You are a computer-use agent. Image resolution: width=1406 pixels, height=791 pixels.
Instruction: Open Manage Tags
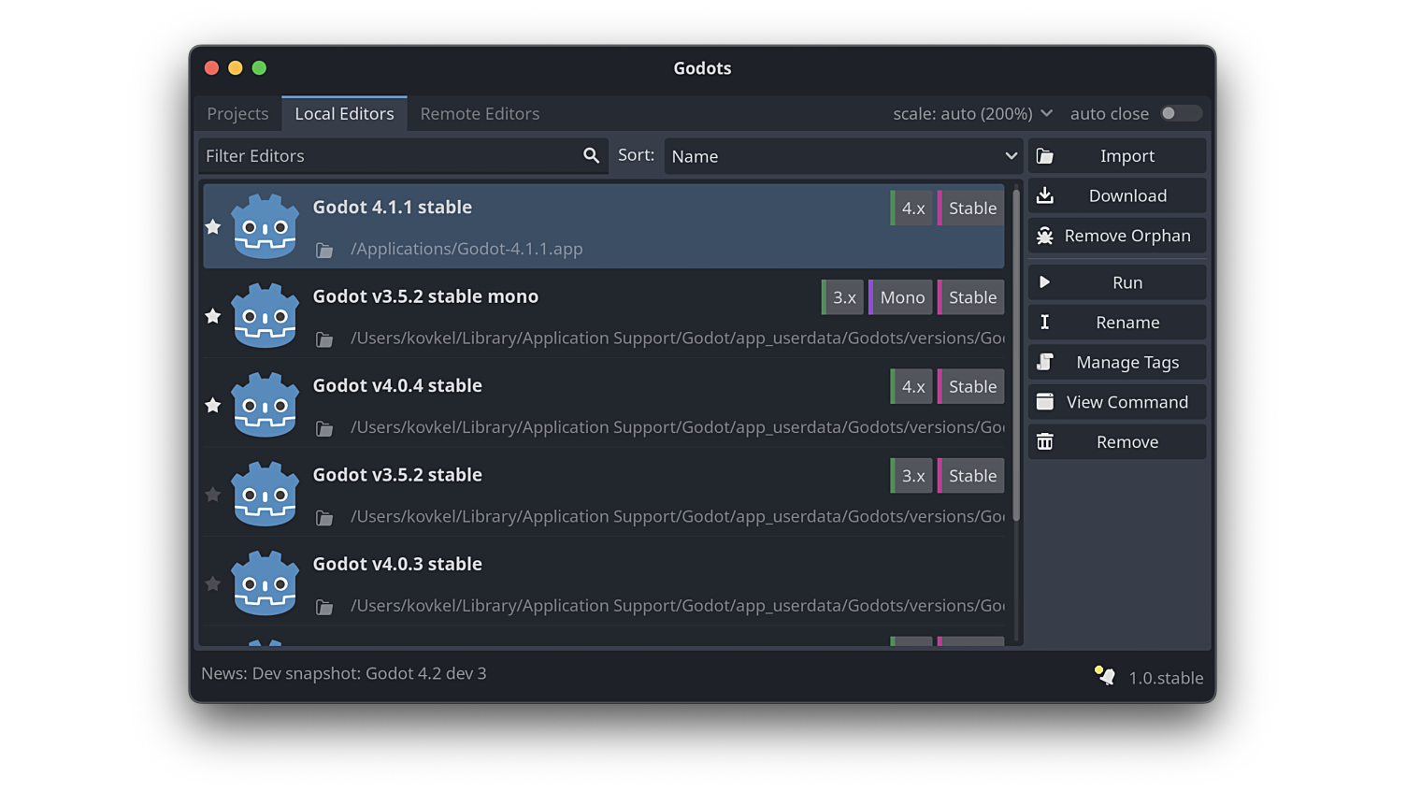coord(1117,362)
